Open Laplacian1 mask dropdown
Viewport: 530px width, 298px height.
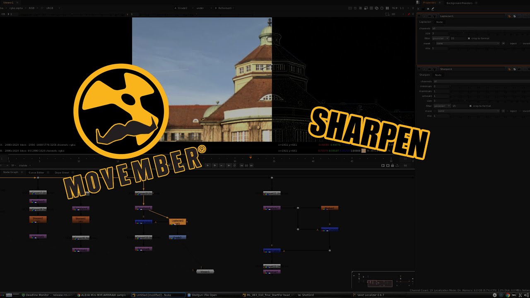[467, 43]
